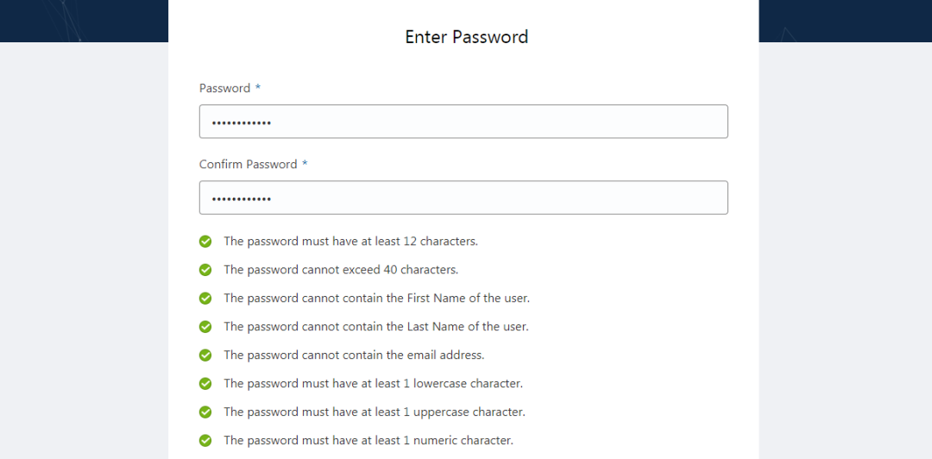Click the green check for email address rule
This screenshot has width=932, height=459.
[x=205, y=355]
